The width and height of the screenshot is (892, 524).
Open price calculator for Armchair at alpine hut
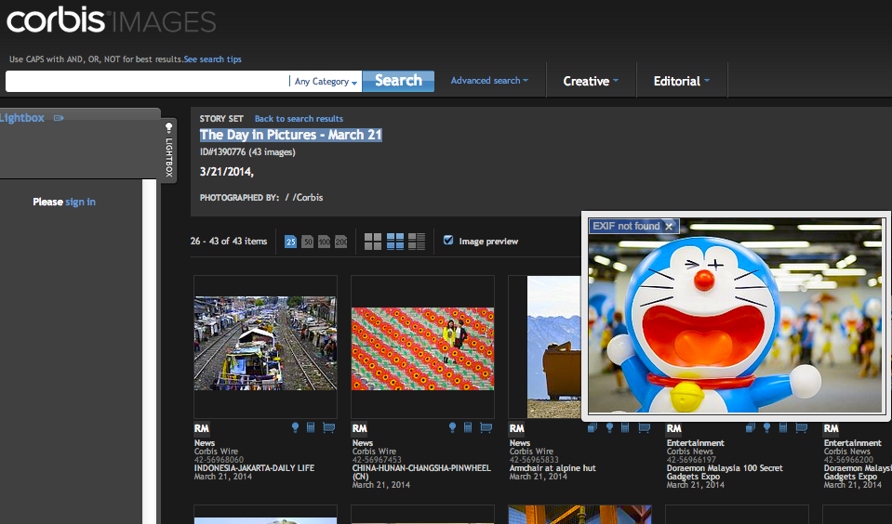tap(625, 427)
